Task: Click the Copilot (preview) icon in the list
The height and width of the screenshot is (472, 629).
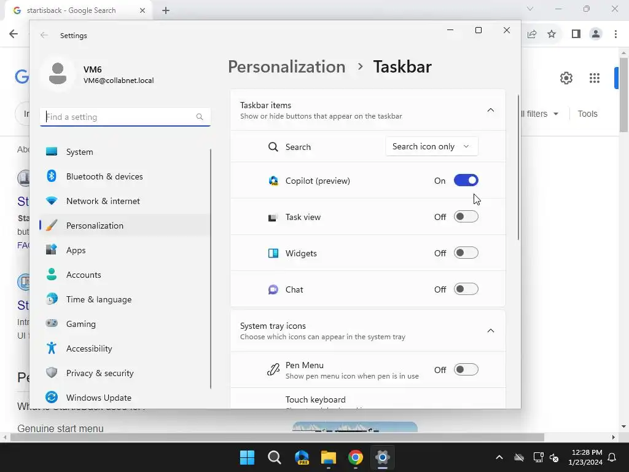Action: click(273, 181)
